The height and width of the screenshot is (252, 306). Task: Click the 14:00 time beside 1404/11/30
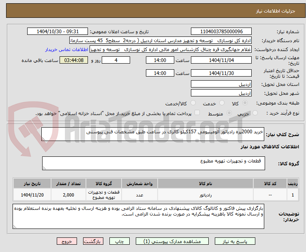click(160, 73)
